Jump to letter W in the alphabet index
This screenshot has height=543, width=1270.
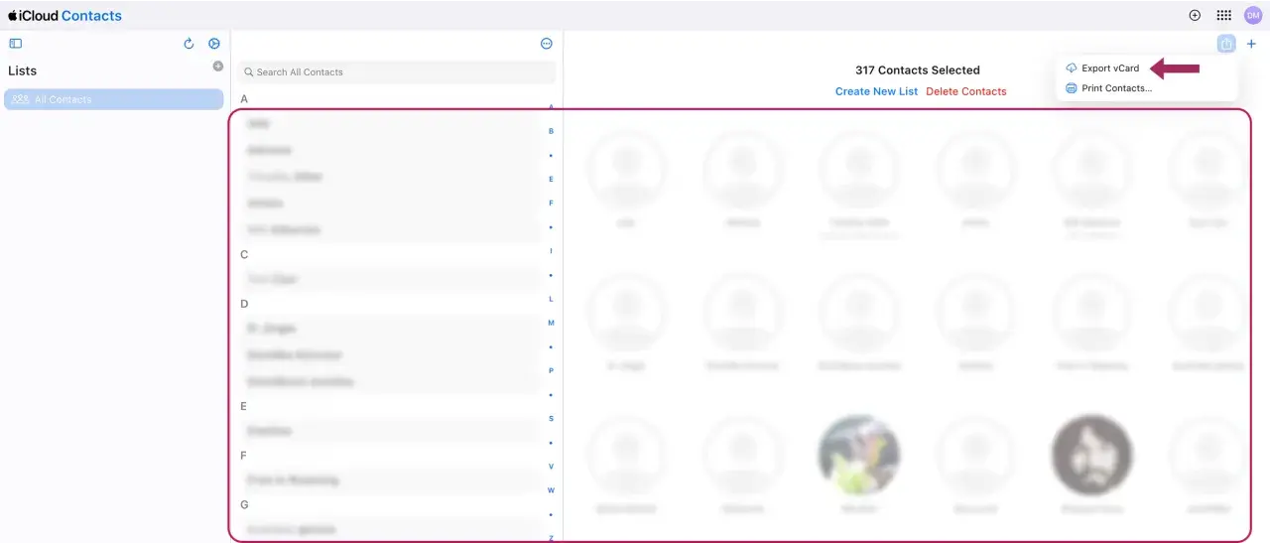551,490
